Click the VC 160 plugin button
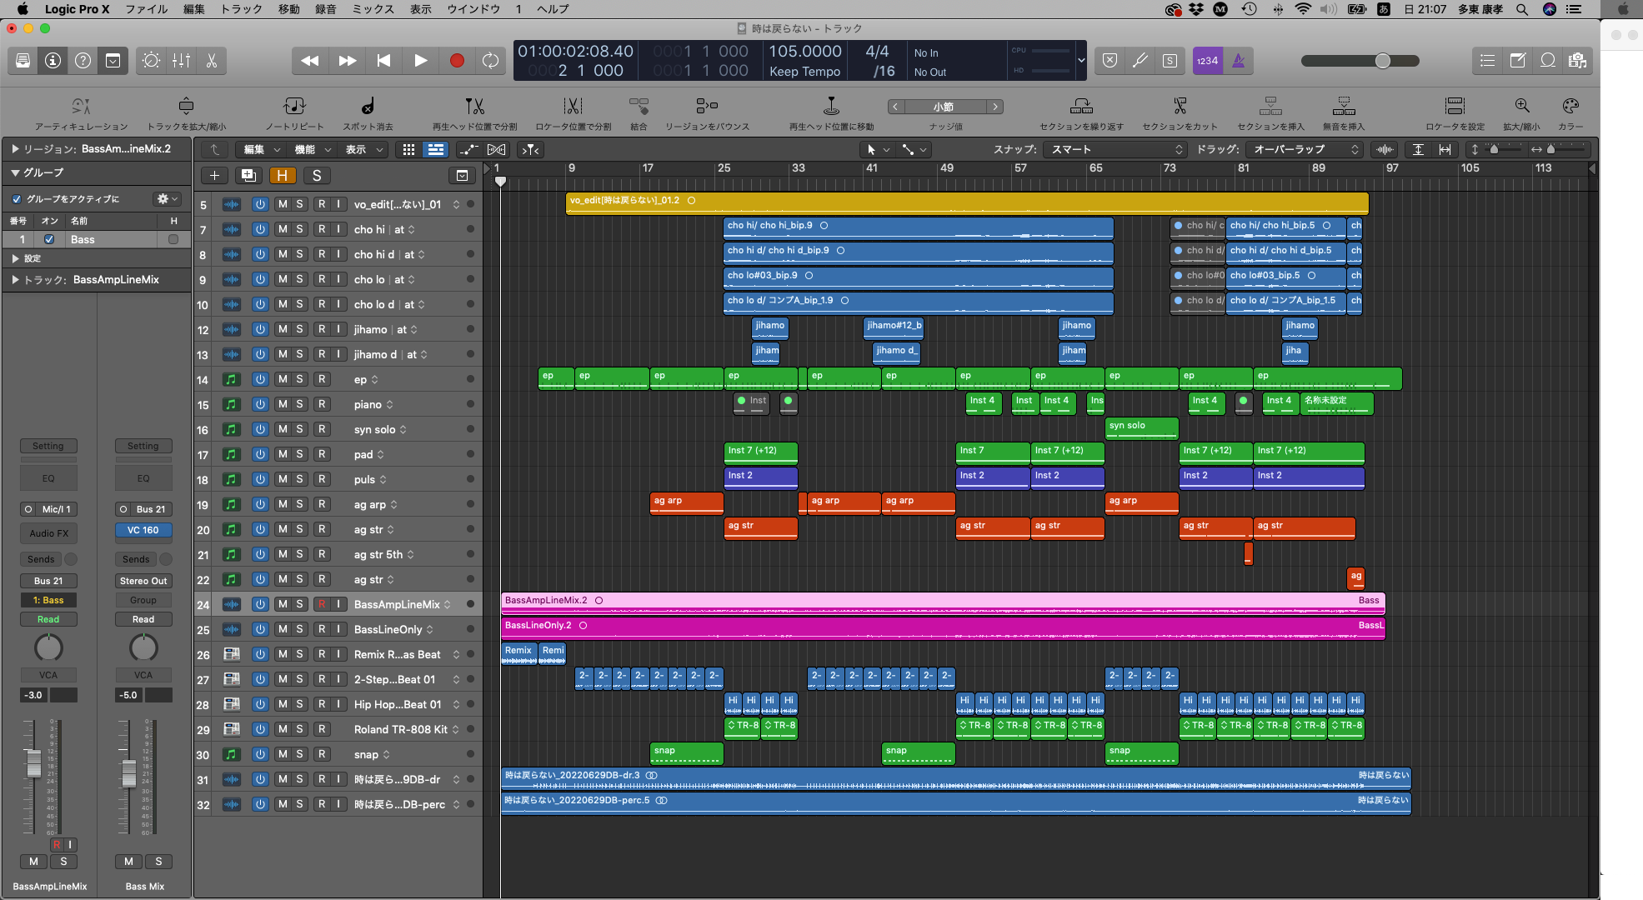 [143, 530]
